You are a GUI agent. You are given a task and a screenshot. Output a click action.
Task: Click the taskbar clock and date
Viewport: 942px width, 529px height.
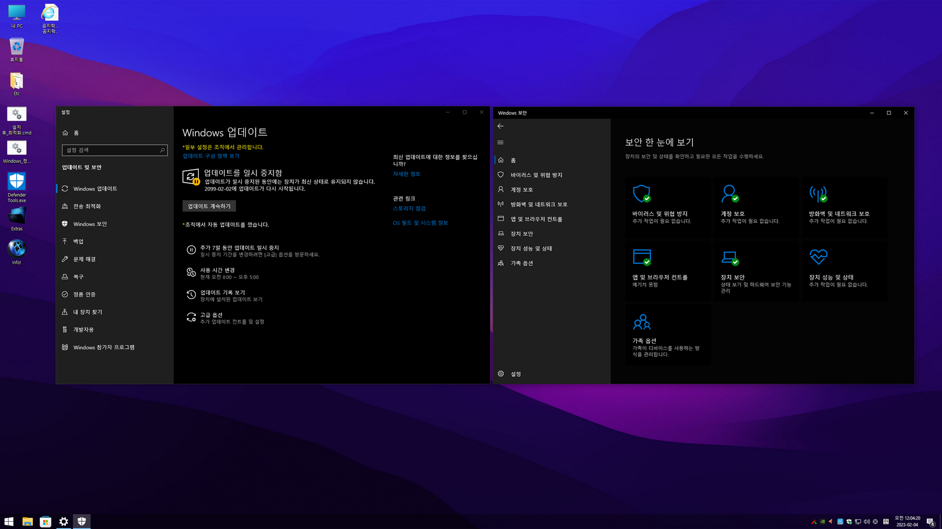click(x=907, y=521)
